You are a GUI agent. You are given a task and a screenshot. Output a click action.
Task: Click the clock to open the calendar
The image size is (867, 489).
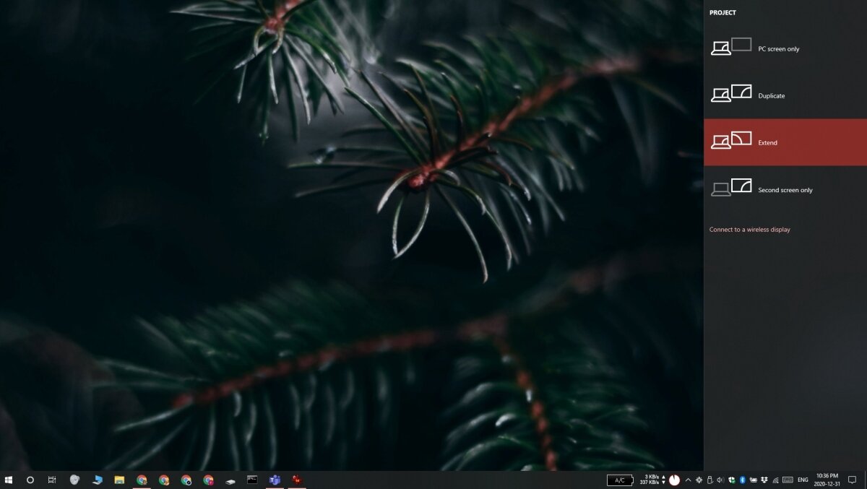[x=826, y=479]
